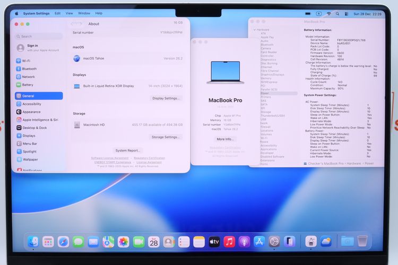Open Podcasts from the Dock
This screenshot has width=398, height=265.
click(244, 242)
